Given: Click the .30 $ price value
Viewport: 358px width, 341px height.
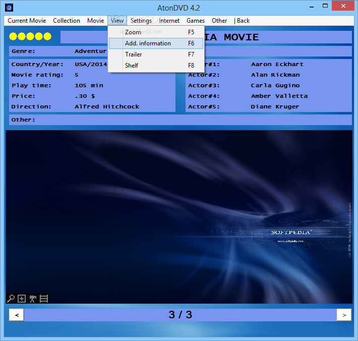Looking at the screenshot, I should pos(85,96).
